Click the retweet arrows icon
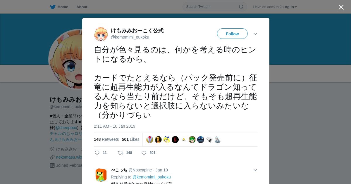The width and height of the screenshot is (351, 184). point(120,153)
